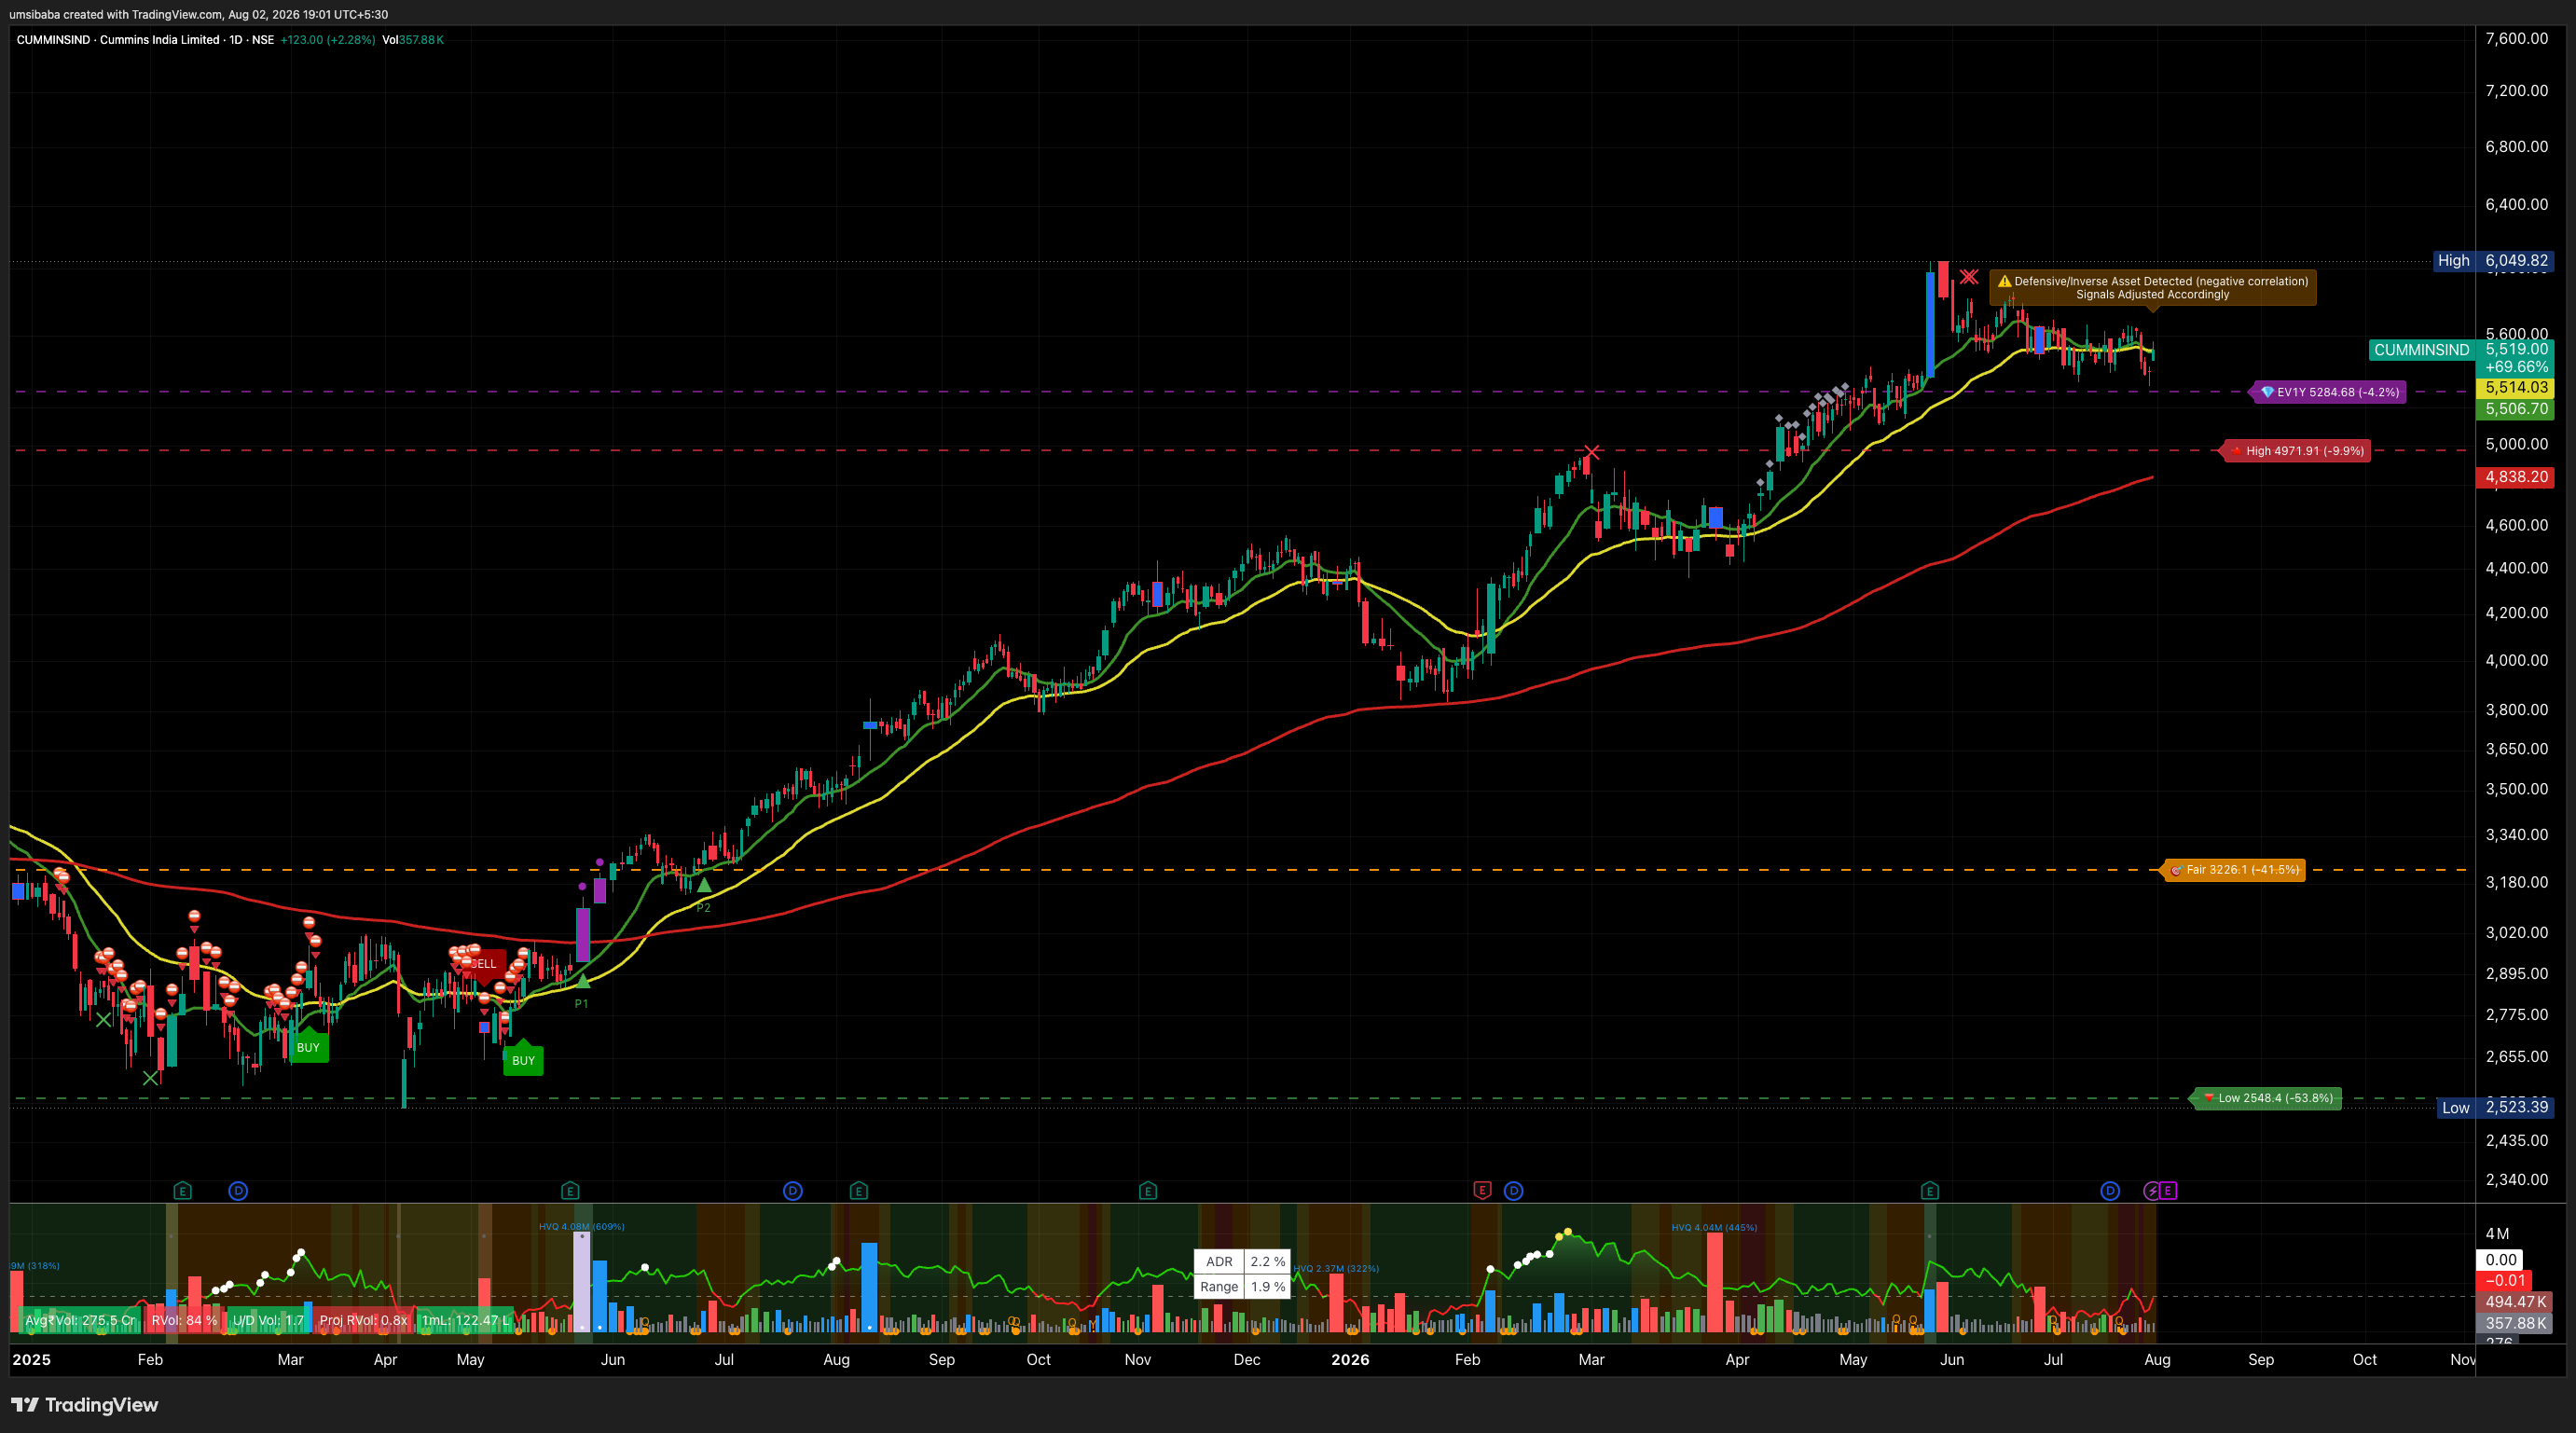This screenshot has width=2576, height=1433.
Task: Click the dividend marker for February 2026
Action: [1514, 1190]
